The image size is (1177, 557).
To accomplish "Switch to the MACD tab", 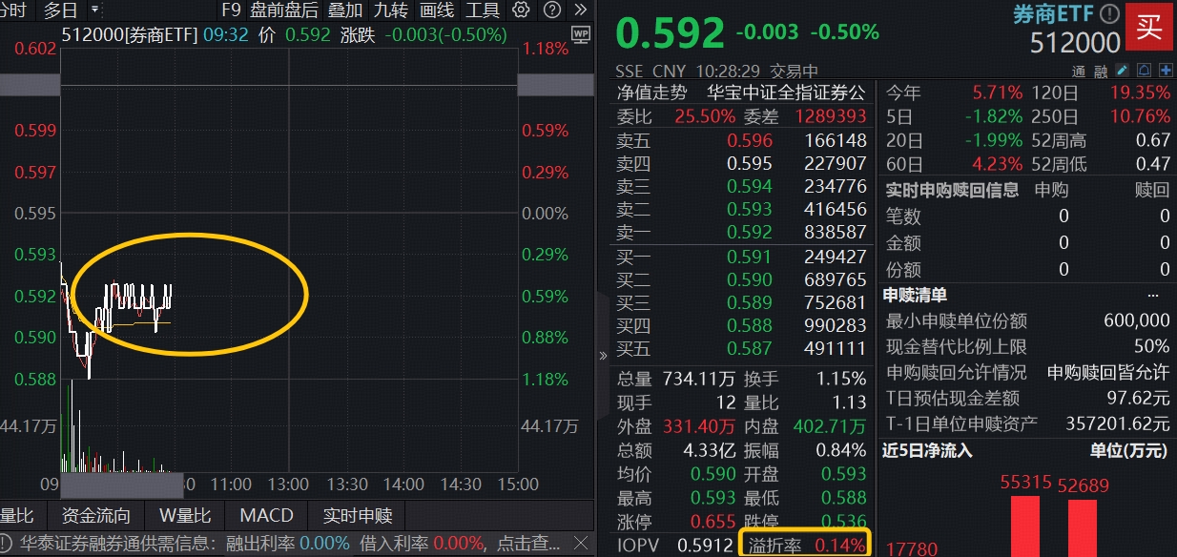I will (x=266, y=516).
